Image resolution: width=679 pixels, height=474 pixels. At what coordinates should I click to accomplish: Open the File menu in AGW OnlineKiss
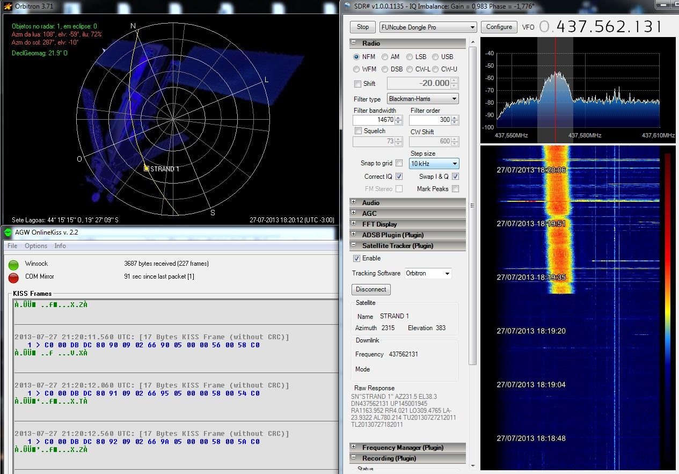(x=12, y=246)
